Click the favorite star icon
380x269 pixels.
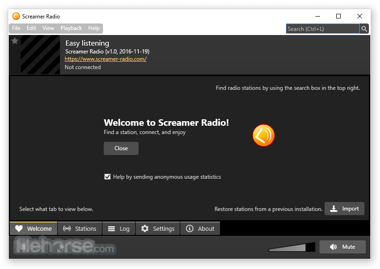point(15,41)
